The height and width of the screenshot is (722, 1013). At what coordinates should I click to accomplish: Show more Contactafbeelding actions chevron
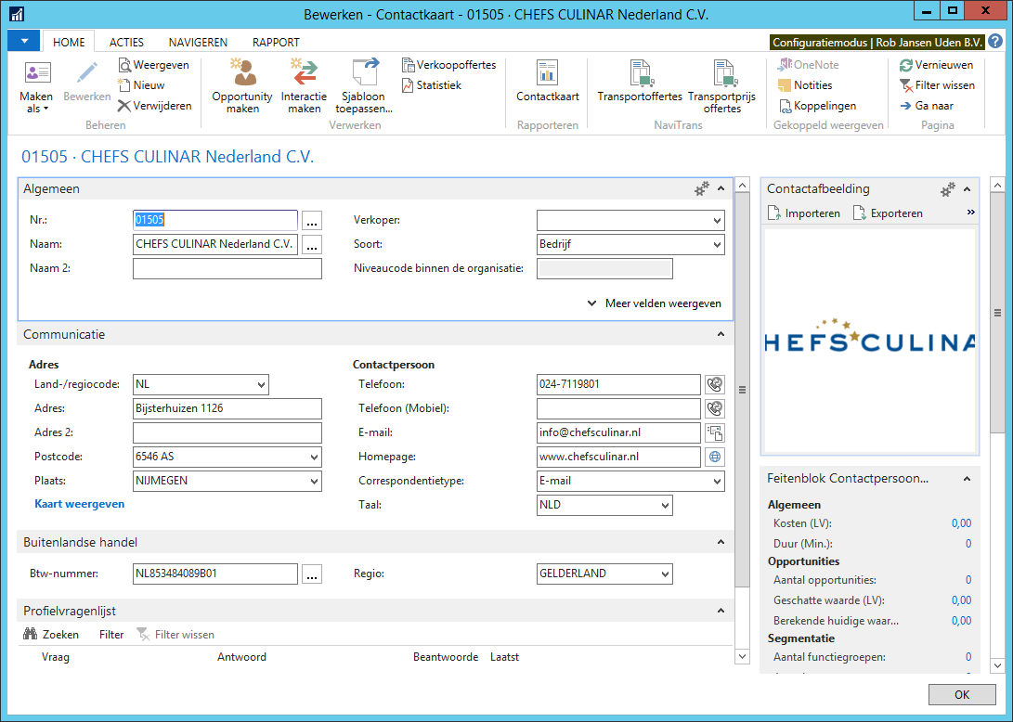pyautogui.click(x=970, y=213)
